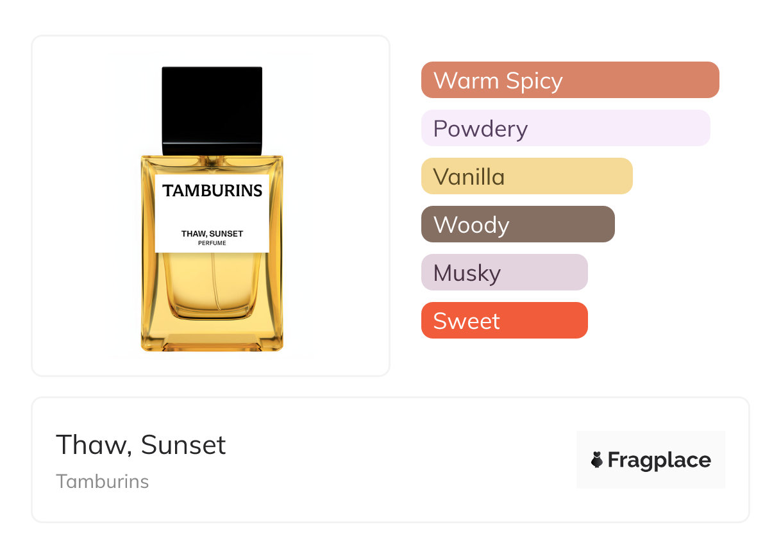Viewport: 781px width, 554px height.
Task: Select the Powdery accord bar
Action: click(x=565, y=128)
